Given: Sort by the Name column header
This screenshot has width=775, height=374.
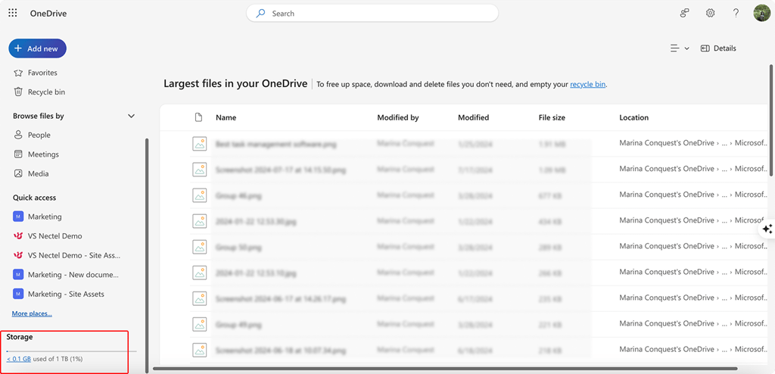Looking at the screenshot, I should tap(226, 118).
